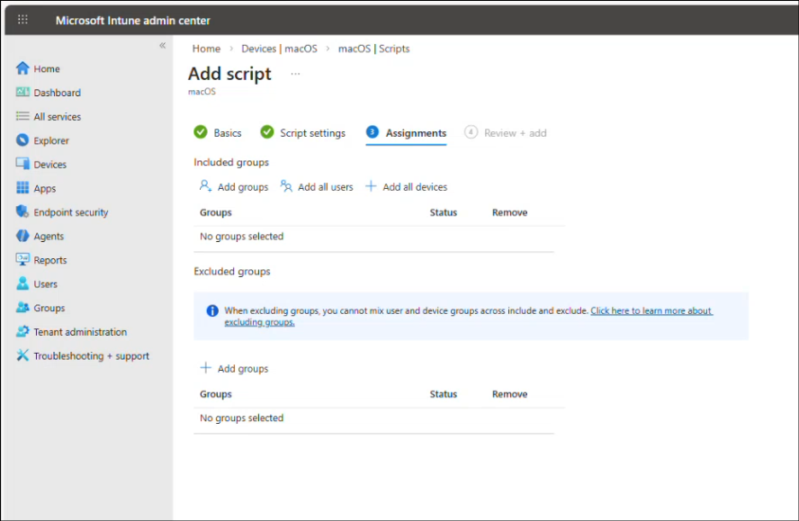The height and width of the screenshot is (521, 799).
Task: Add groups under Excluded groups
Action: (234, 368)
